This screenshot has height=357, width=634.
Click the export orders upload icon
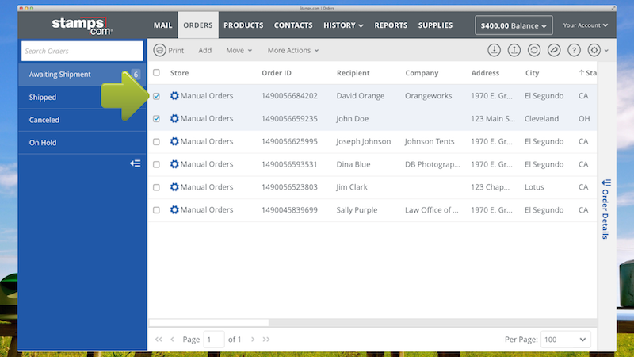coord(514,50)
